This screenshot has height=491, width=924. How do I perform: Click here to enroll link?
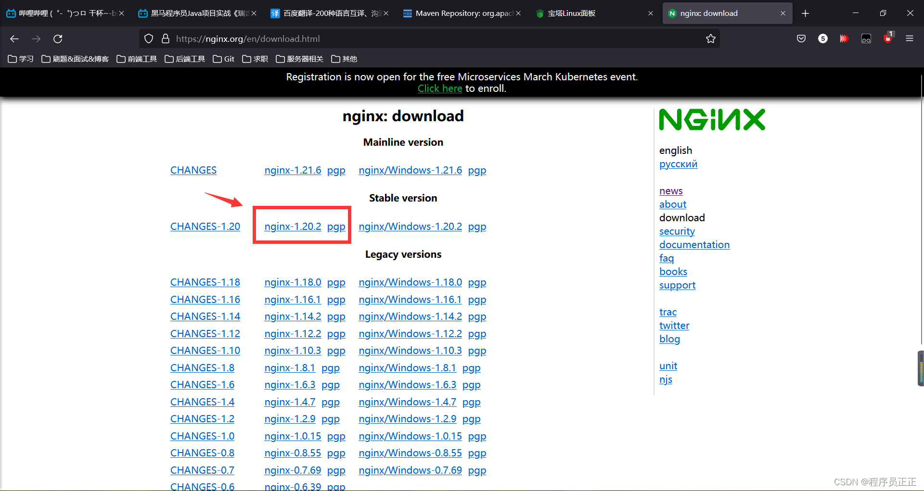coord(440,88)
